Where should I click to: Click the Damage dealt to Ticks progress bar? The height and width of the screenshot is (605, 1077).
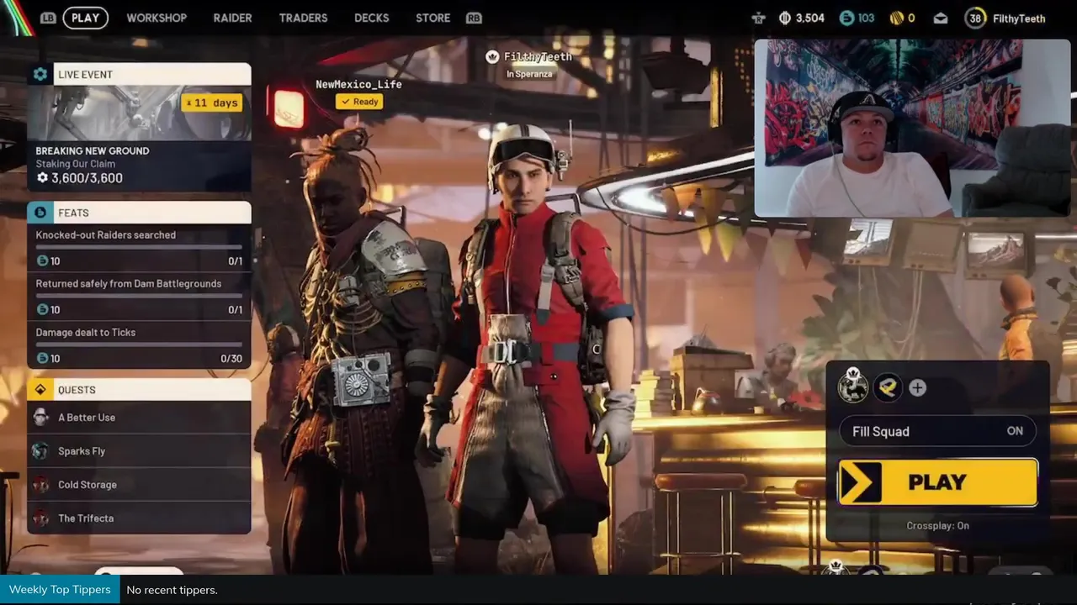pyautogui.click(x=139, y=345)
